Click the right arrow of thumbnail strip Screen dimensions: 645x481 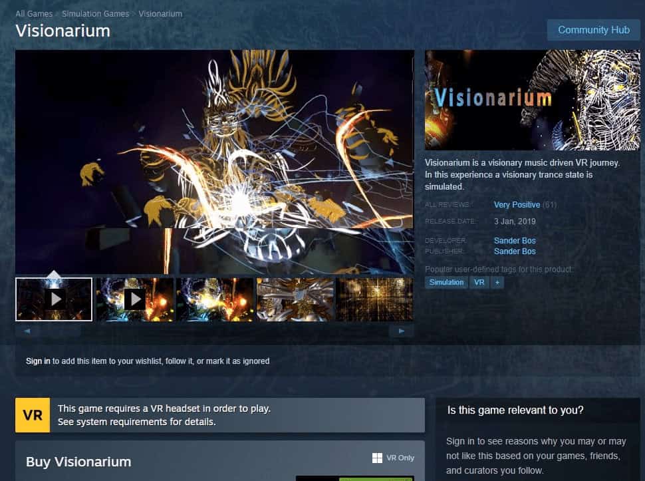click(x=402, y=331)
